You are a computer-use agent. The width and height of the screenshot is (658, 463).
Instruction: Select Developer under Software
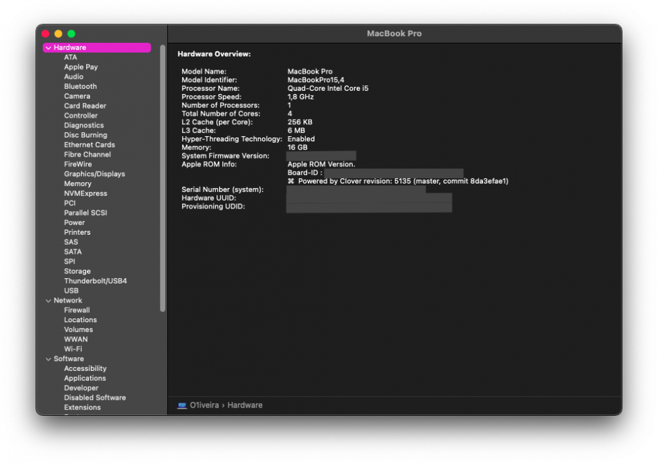coord(81,388)
